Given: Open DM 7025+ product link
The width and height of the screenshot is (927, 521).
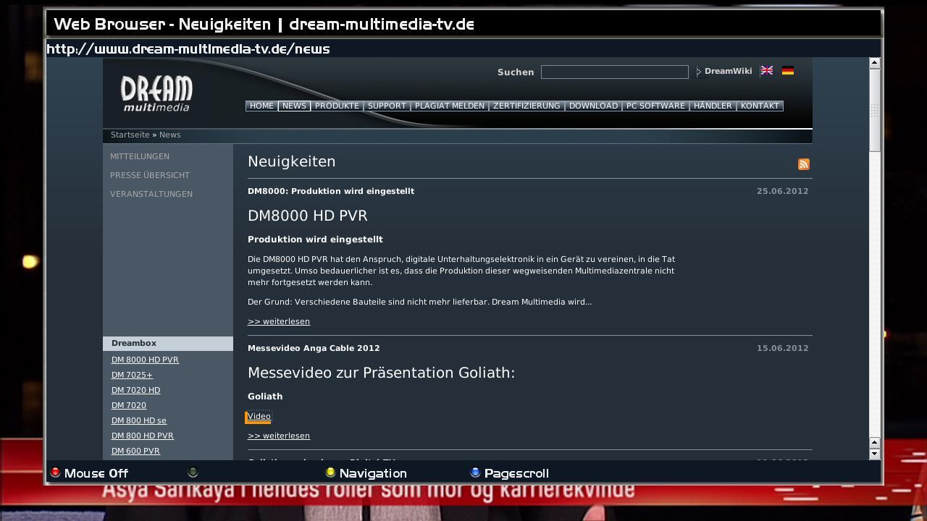Looking at the screenshot, I should pyautogui.click(x=133, y=375).
